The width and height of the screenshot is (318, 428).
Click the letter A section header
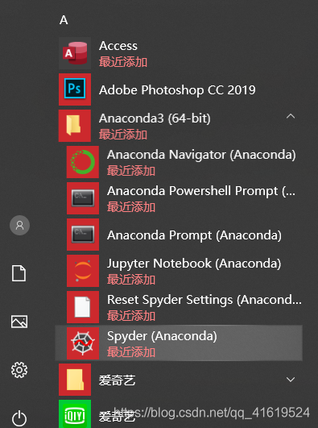(64, 20)
